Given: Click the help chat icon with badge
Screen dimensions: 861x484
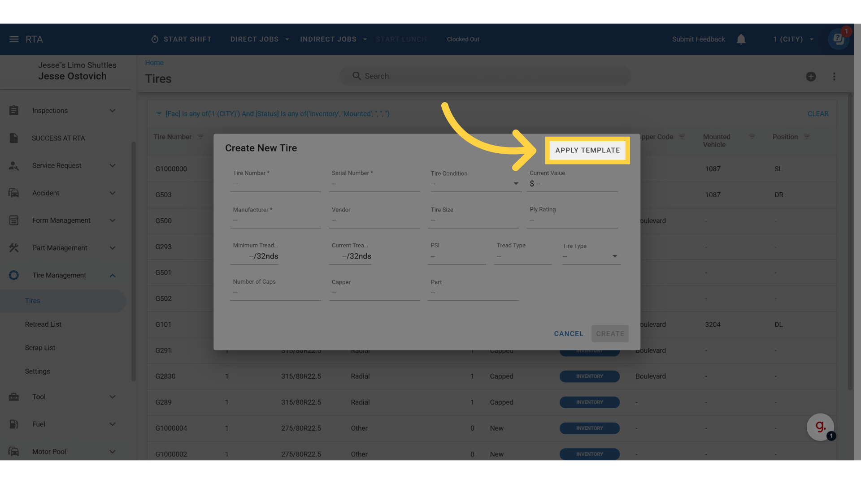Looking at the screenshot, I should click(x=839, y=39).
